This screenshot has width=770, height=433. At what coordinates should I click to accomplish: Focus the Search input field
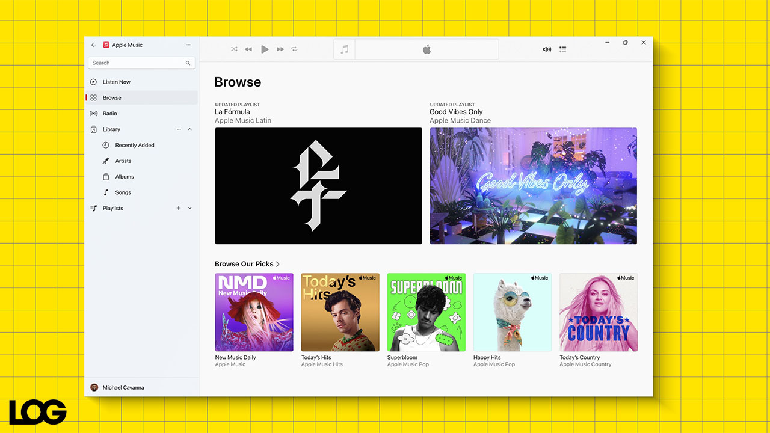point(141,63)
